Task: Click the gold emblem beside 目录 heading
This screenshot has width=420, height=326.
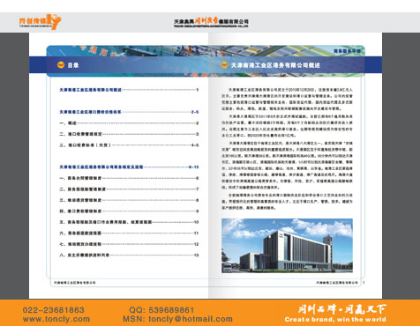Action: click(x=61, y=65)
